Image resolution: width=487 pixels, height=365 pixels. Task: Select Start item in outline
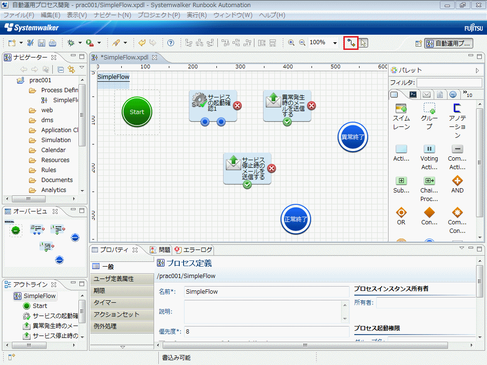click(x=35, y=306)
